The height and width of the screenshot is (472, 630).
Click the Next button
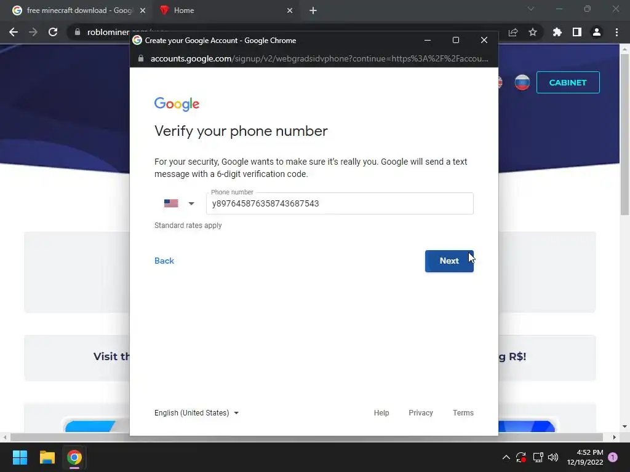[x=449, y=261]
